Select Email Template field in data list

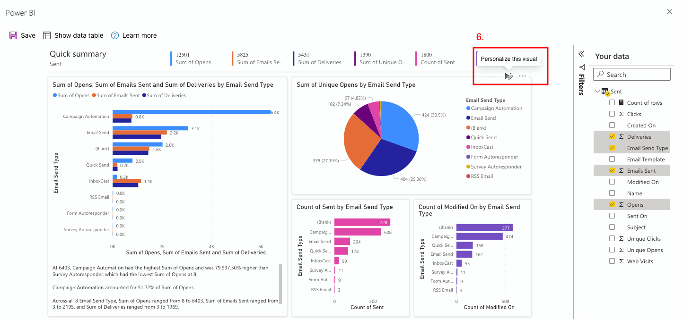(646, 159)
